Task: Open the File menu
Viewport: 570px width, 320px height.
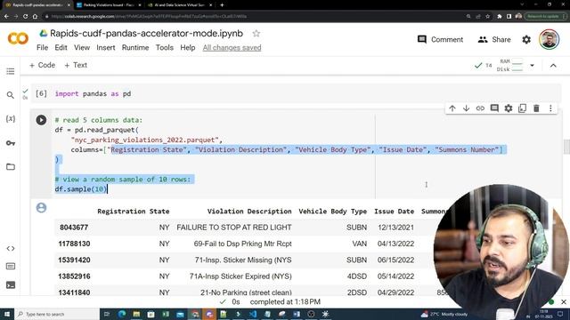Action: (x=42, y=47)
